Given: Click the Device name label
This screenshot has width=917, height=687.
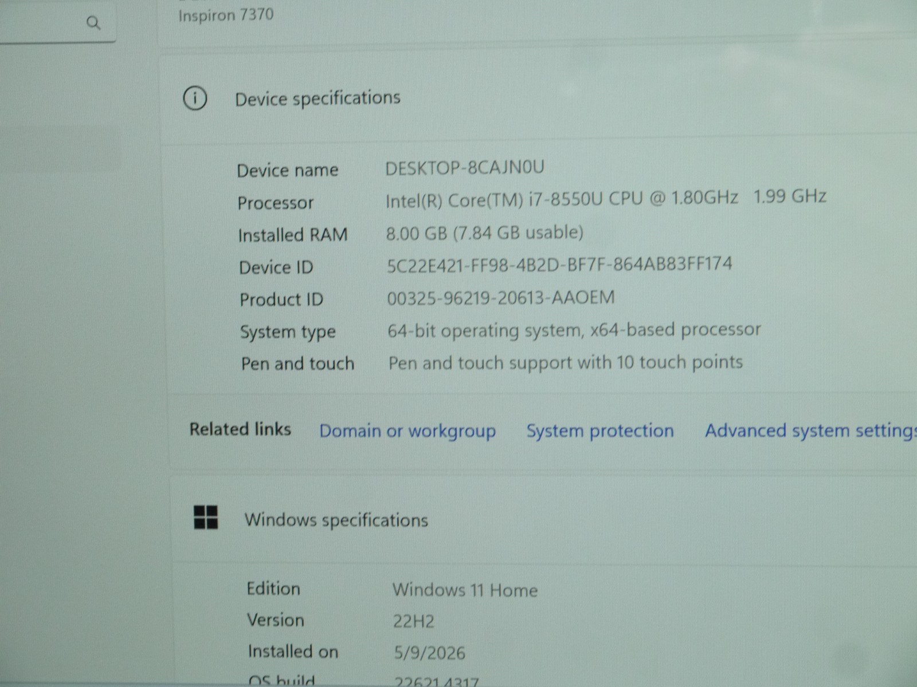Looking at the screenshot, I should 288,170.
